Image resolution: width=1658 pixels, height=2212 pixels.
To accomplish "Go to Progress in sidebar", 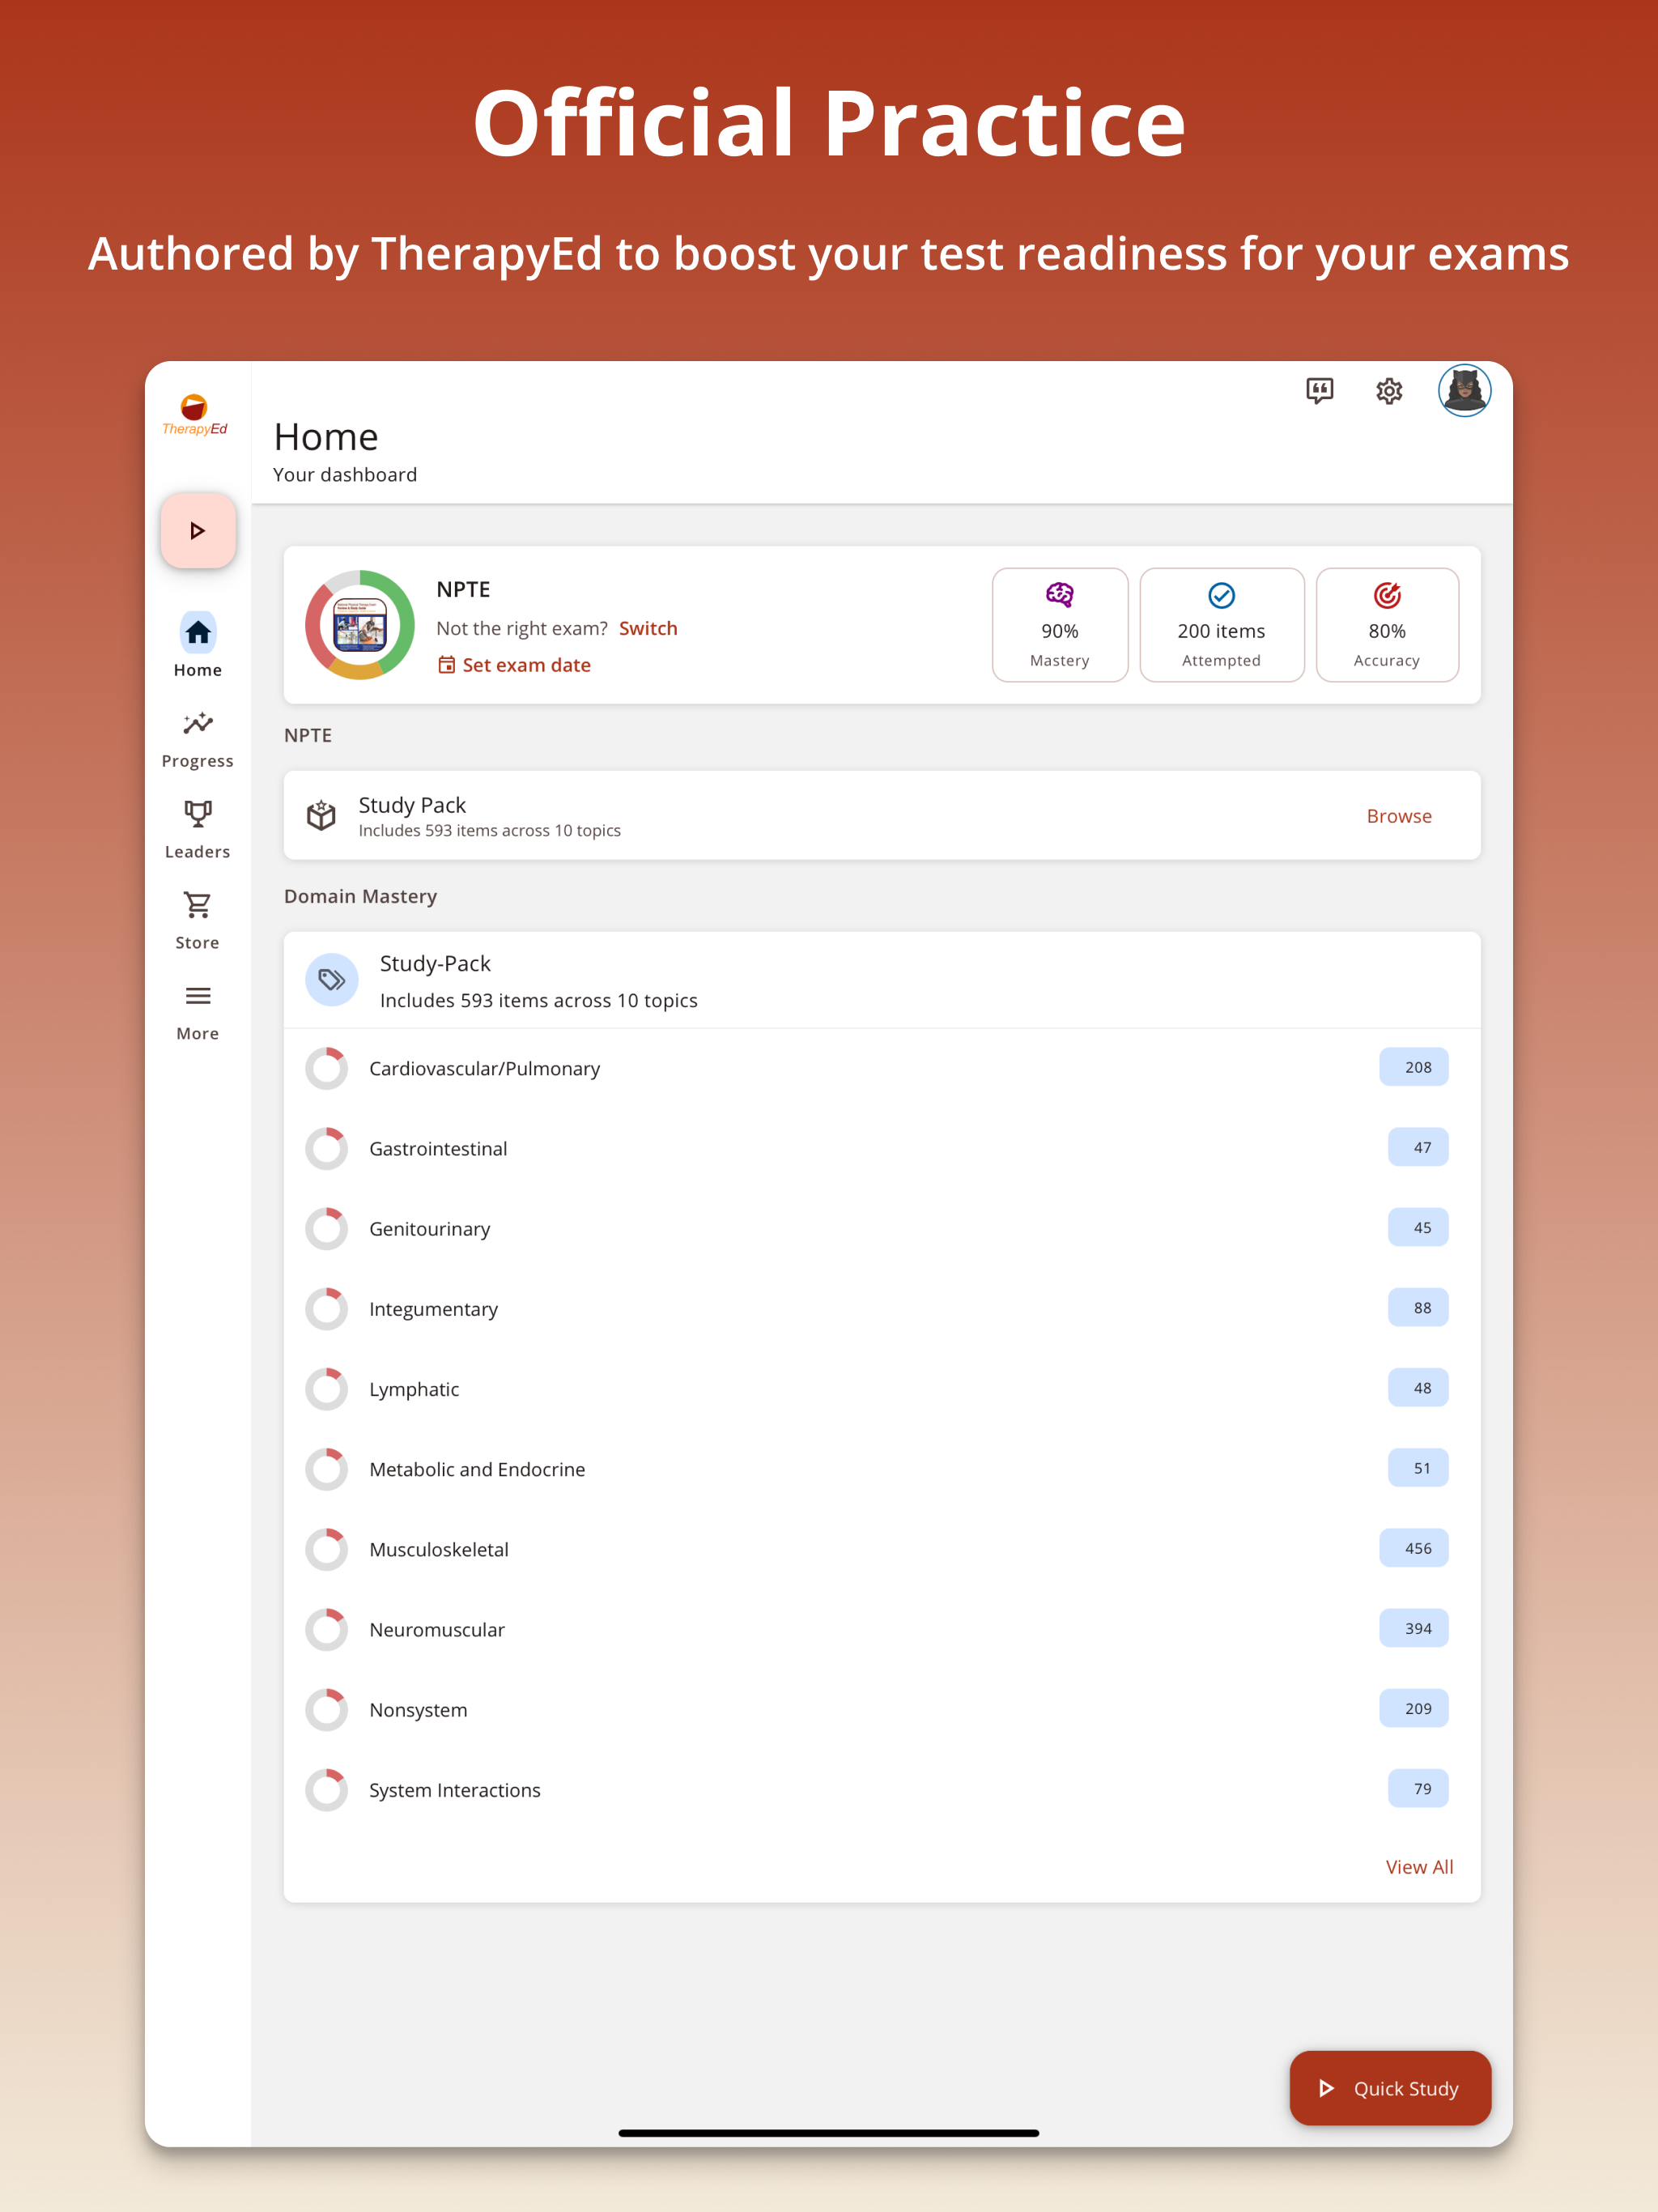I will (x=198, y=740).
